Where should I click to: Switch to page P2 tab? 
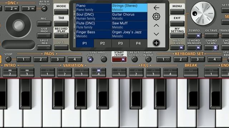(x=103, y=43)
